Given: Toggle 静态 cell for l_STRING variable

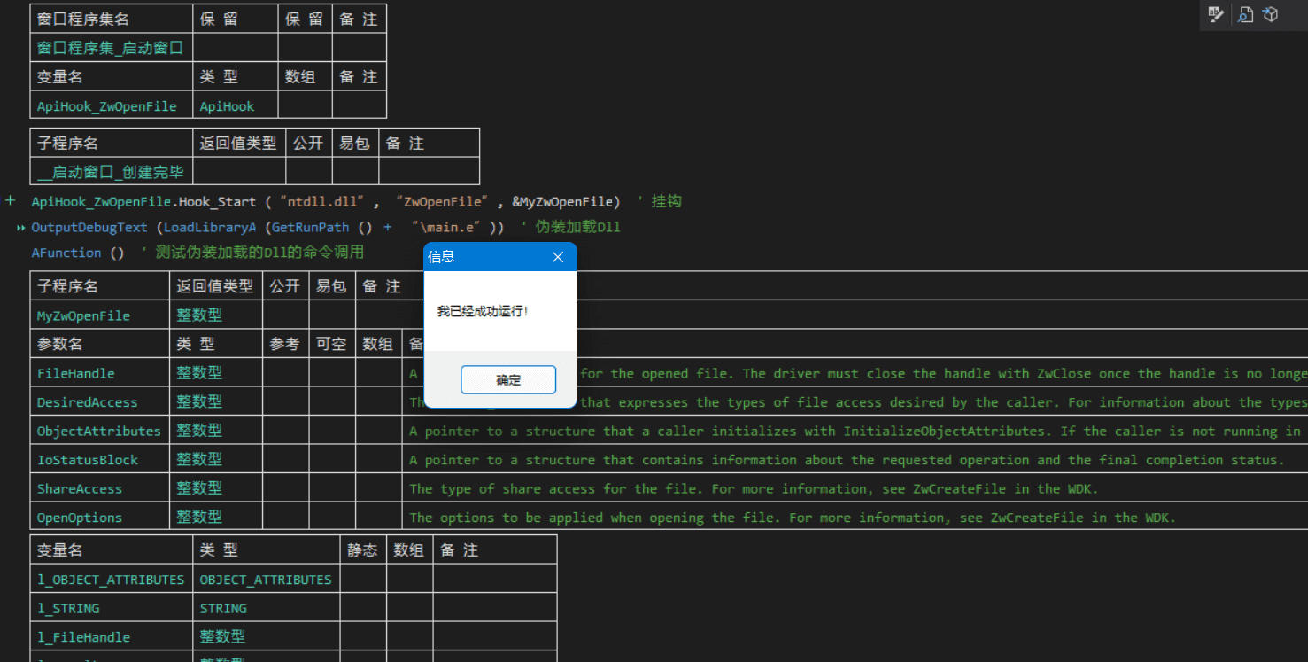Looking at the screenshot, I should coord(362,609).
